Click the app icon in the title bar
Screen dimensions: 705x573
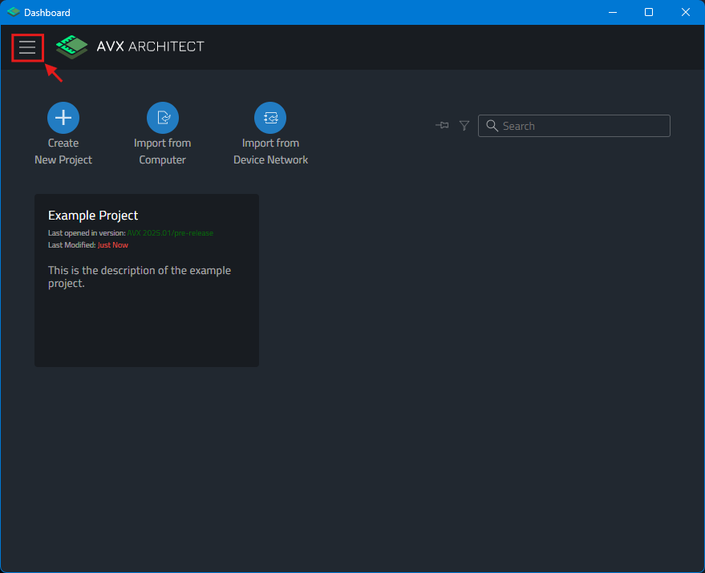(13, 12)
